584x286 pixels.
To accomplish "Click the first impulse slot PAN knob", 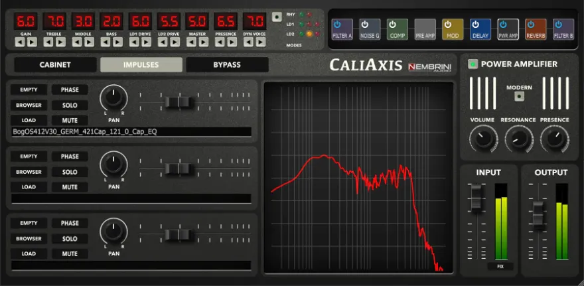I will pyautogui.click(x=113, y=98).
